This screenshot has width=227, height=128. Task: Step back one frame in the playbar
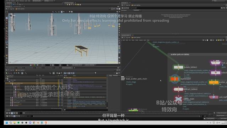pyautogui.click(x=10, y=113)
